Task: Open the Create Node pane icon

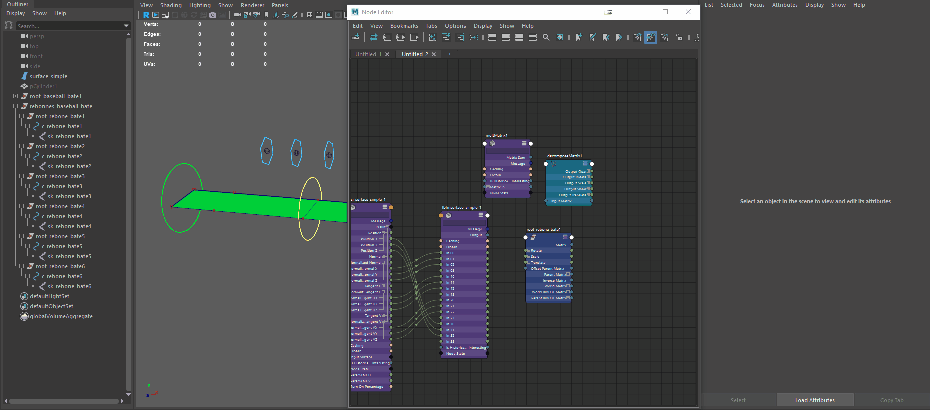Action: [356, 37]
